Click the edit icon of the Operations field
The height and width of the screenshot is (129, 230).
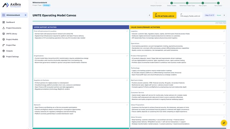[x=224, y=43]
